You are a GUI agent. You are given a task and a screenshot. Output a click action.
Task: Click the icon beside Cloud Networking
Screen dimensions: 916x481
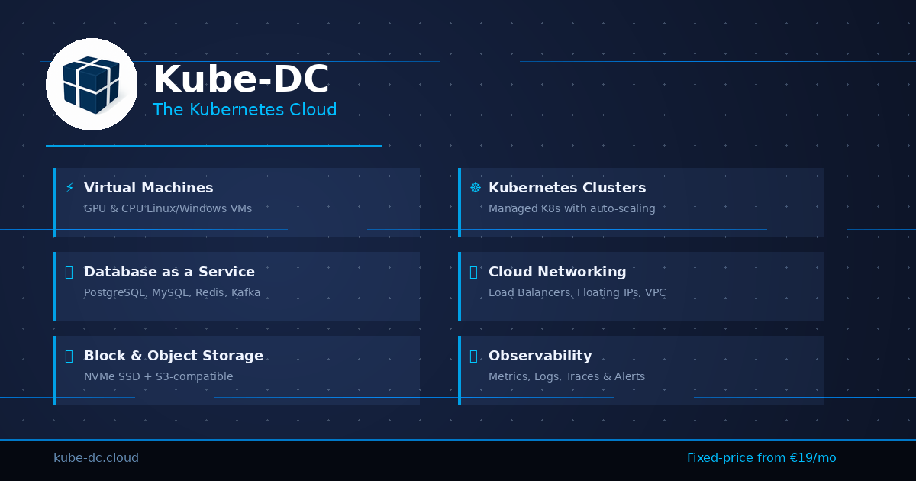(473, 272)
